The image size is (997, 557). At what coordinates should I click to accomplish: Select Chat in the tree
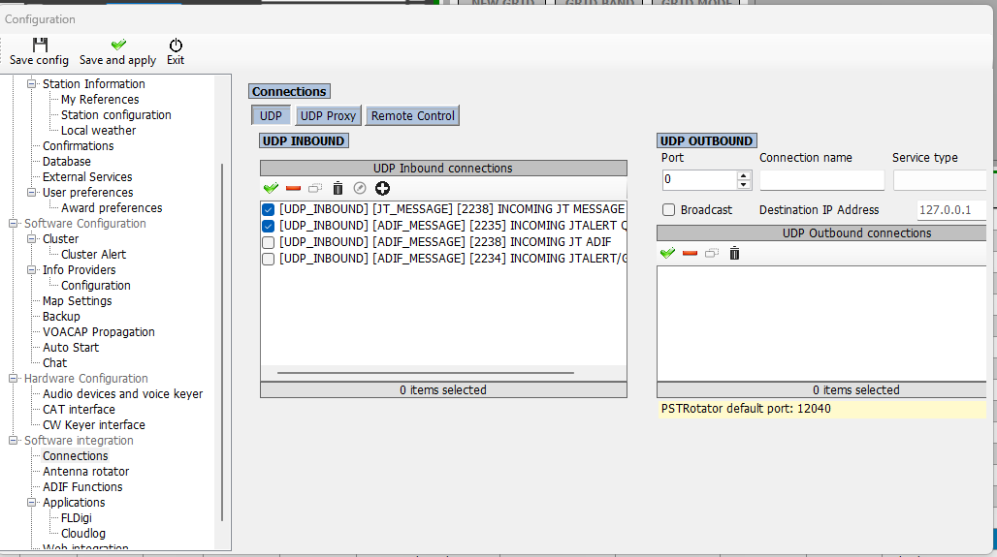[54, 362]
